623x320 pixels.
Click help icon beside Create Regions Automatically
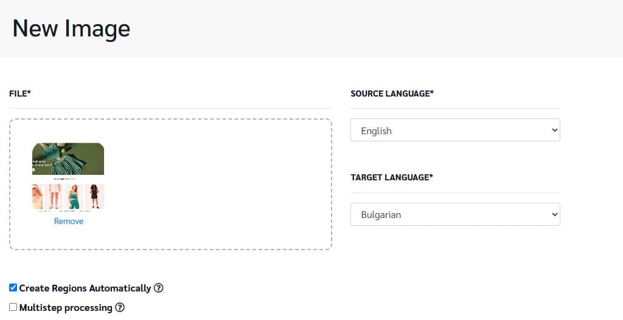click(159, 288)
